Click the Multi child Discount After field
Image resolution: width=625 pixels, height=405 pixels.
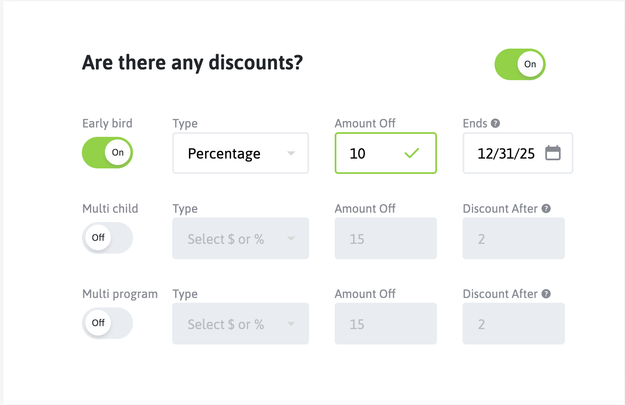(x=513, y=238)
